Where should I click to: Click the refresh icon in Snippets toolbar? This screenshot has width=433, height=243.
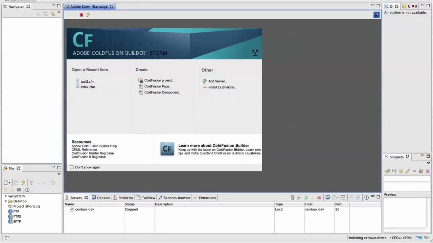(x=388, y=171)
